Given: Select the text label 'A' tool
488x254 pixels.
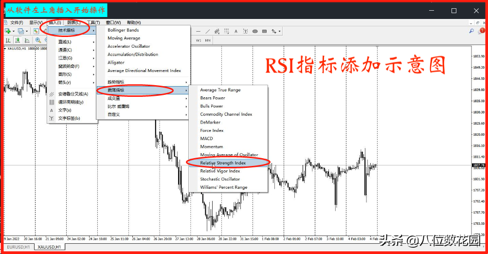Looking at the screenshot, I should [x=236, y=31].
